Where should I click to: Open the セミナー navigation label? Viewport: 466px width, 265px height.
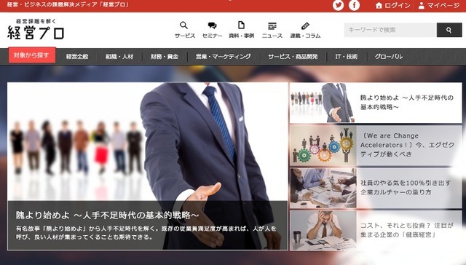(x=212, y=36)
